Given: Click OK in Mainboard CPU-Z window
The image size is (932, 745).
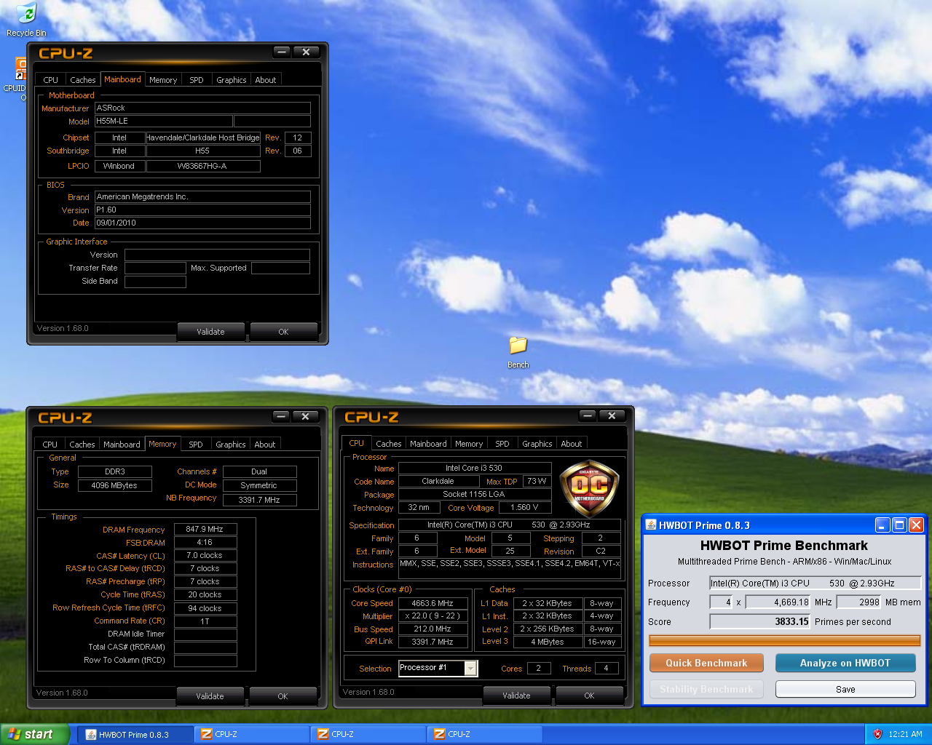Looking at the screenshot, I should (283, 332).
